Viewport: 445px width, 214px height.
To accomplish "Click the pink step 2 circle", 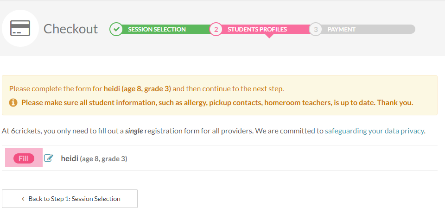I will (216, 29).
